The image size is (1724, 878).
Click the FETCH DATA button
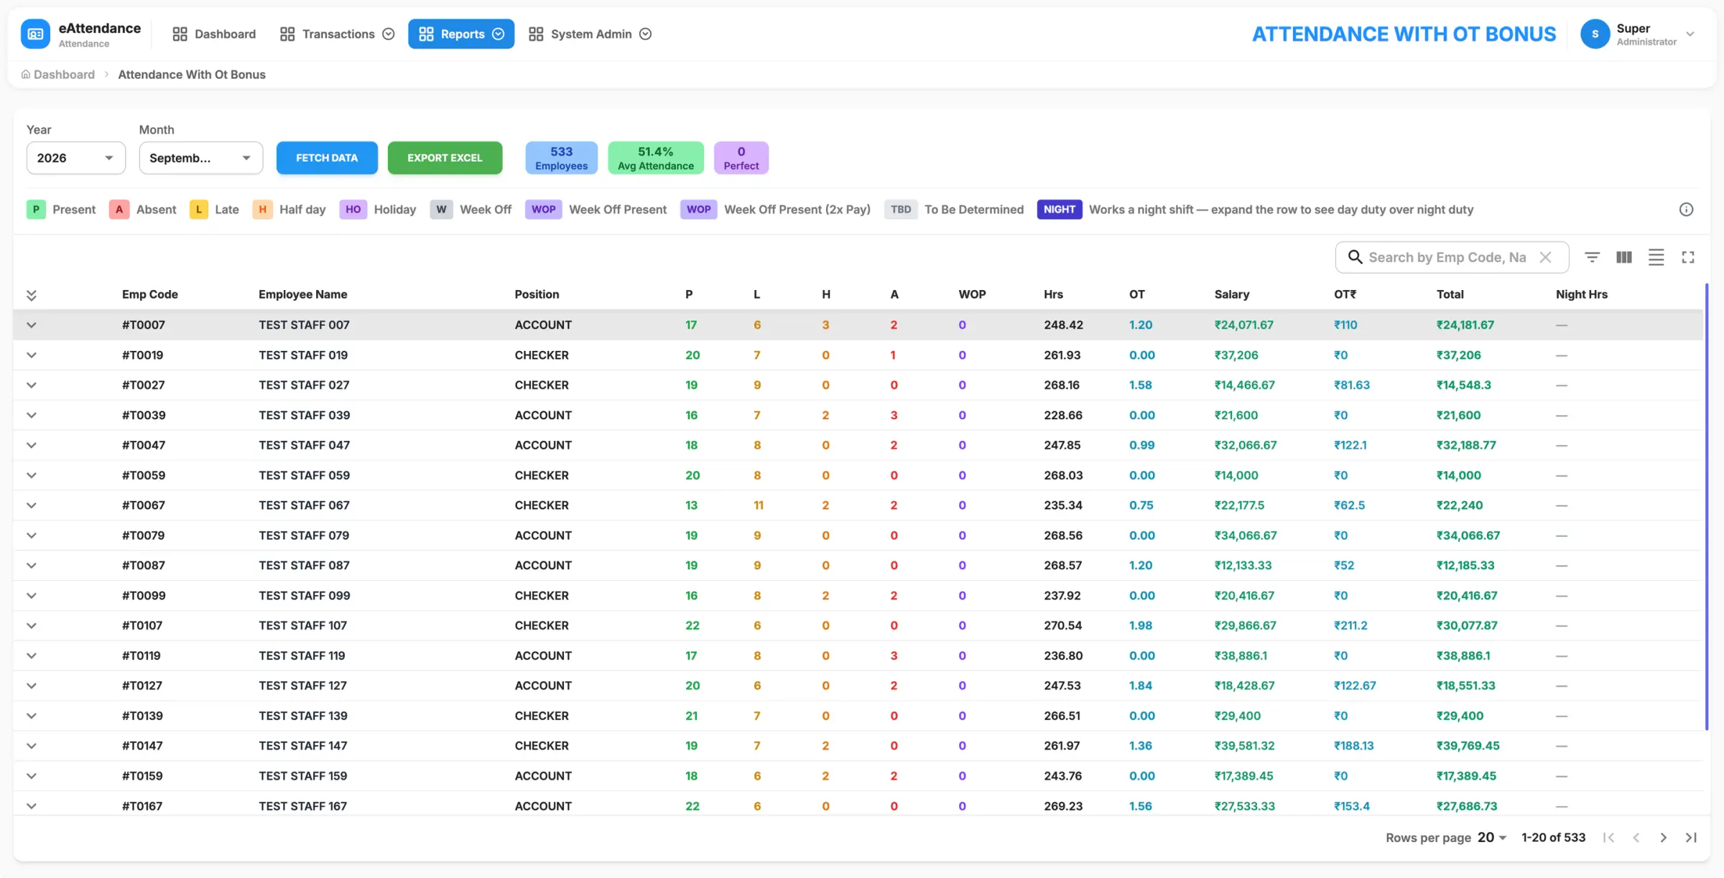[x=327, y=158]
